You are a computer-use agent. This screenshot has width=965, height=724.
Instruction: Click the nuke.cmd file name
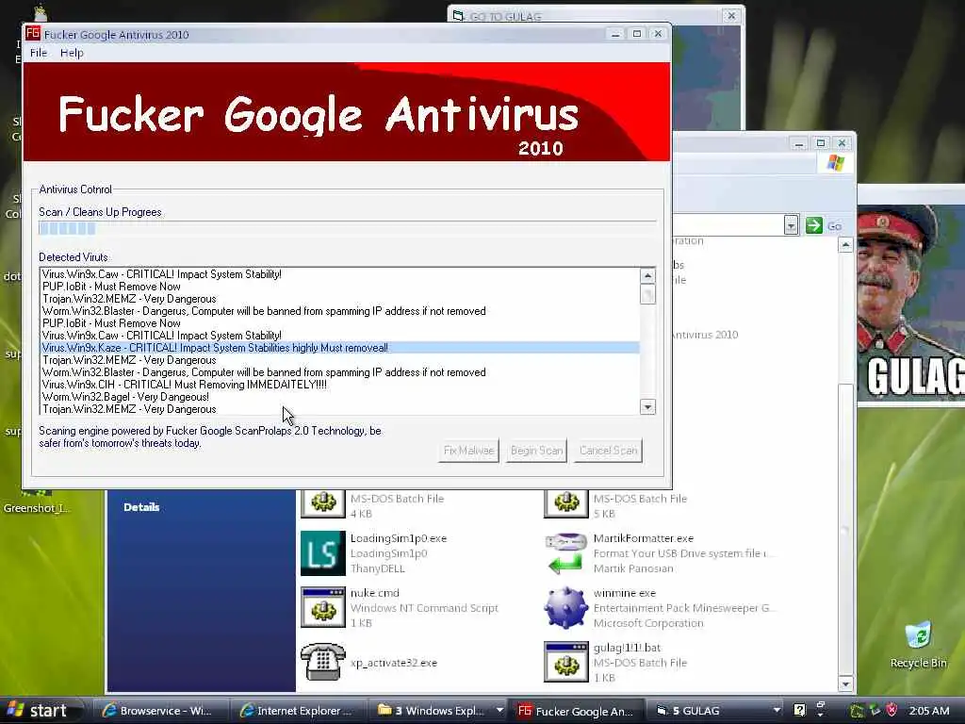[375, 593]
